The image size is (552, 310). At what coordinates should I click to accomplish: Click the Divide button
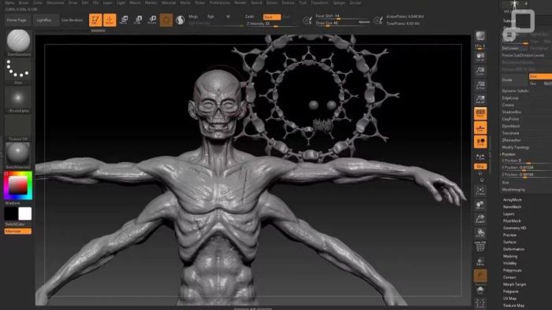click(x=514, y=79)
